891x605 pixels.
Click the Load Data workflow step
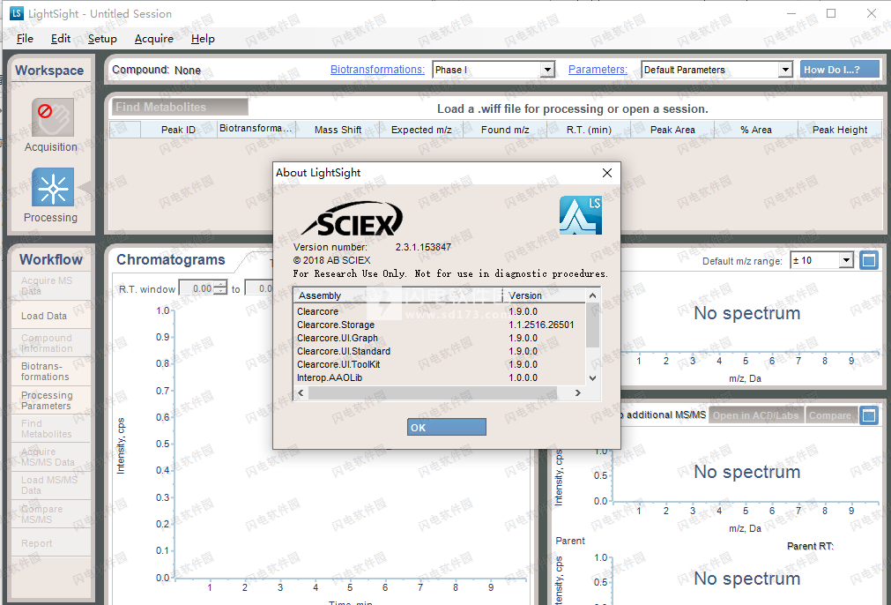tap(51, 316)
